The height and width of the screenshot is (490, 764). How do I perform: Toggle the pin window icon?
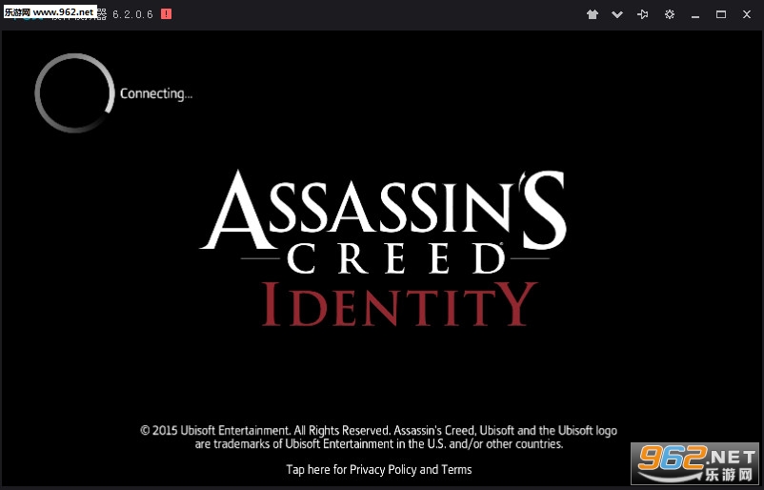pos(643,14)
